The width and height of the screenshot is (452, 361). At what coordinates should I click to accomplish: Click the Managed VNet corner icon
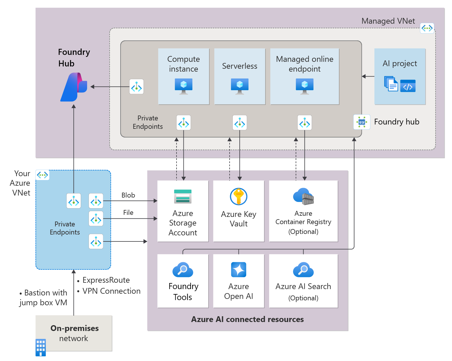coord(427,28)
